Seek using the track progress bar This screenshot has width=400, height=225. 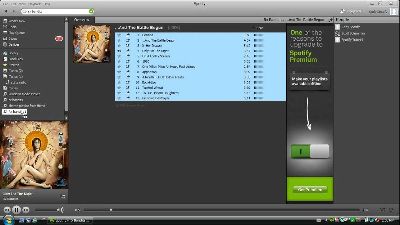(222, 210)
